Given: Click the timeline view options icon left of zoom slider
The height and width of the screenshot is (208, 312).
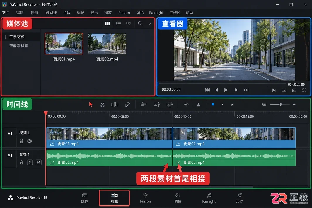Looking at the screenshot, I should pos(264,105).
